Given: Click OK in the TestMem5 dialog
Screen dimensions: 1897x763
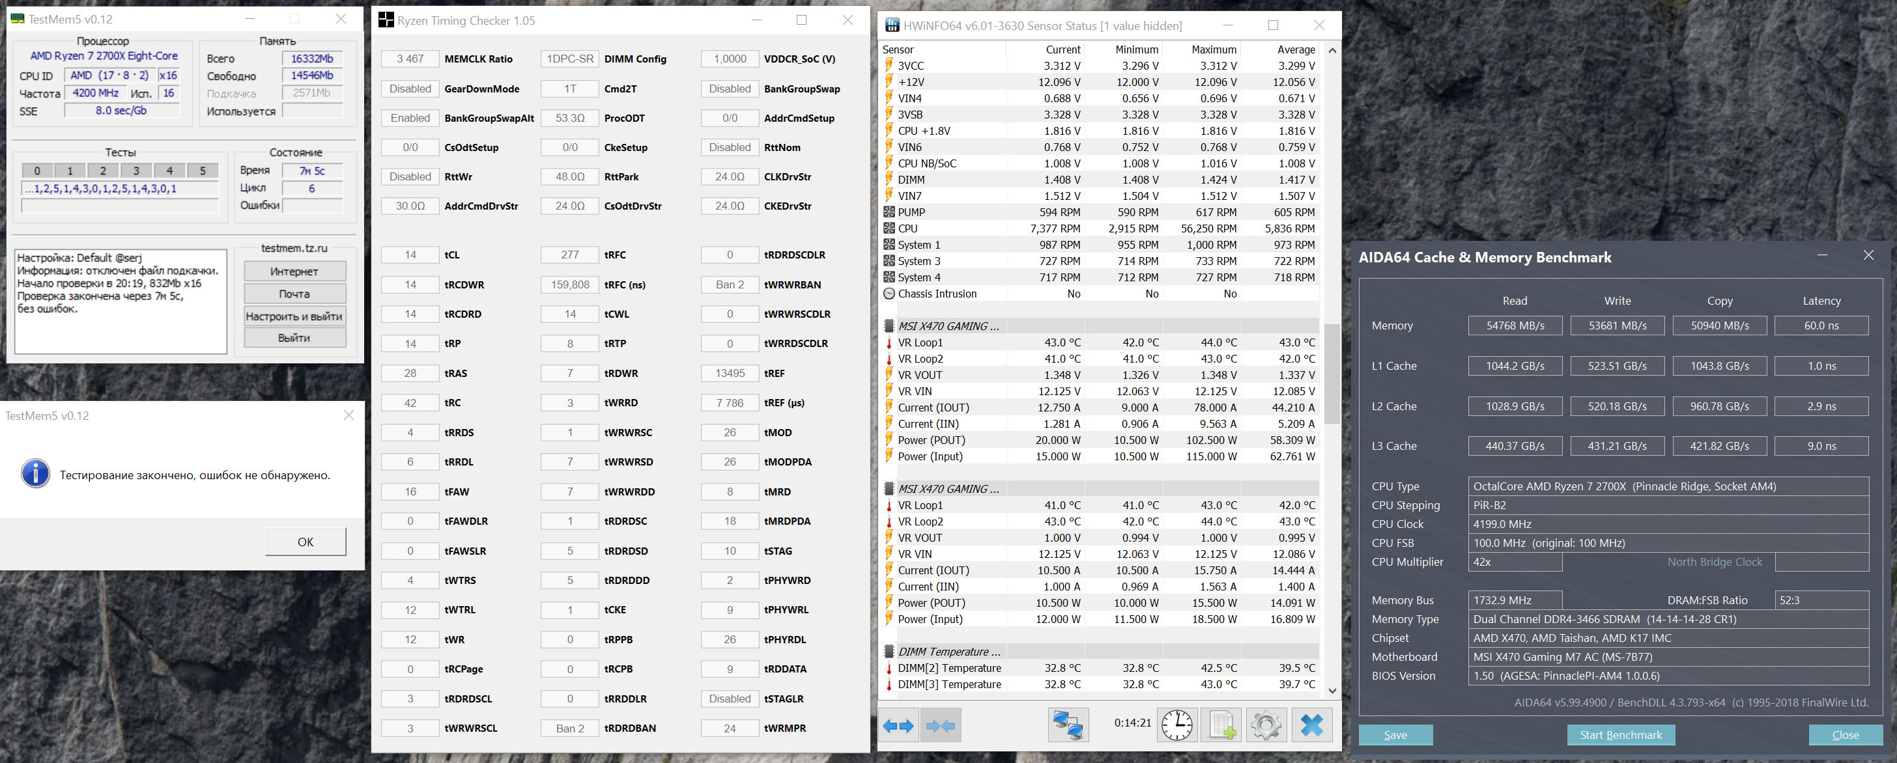Looking at the screenshot, I should tap(306, 542).
